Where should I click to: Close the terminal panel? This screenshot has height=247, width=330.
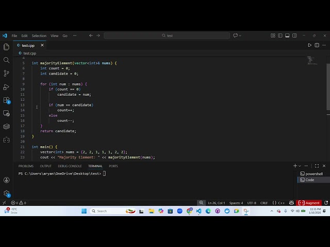324,166
